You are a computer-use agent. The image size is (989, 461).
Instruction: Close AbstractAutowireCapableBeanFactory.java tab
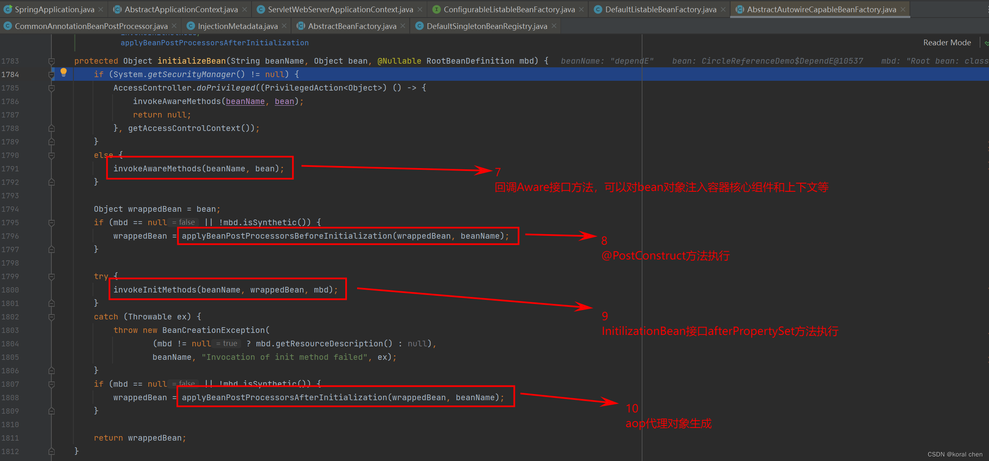coord(903,9)
